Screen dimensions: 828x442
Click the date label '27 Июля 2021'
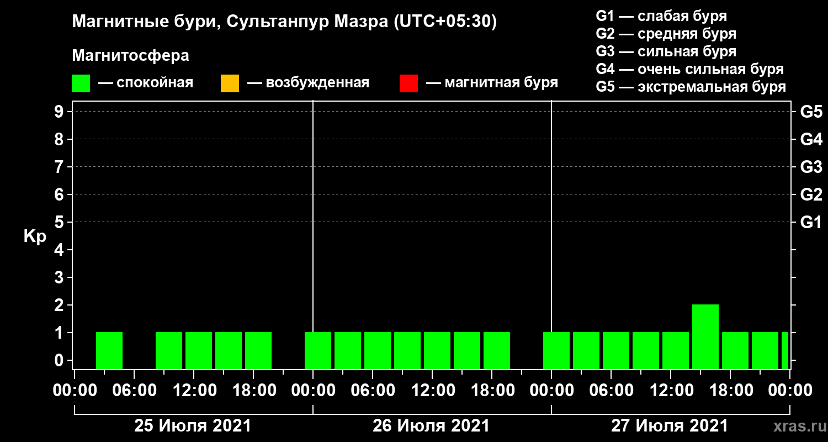(x=670, y=426)
